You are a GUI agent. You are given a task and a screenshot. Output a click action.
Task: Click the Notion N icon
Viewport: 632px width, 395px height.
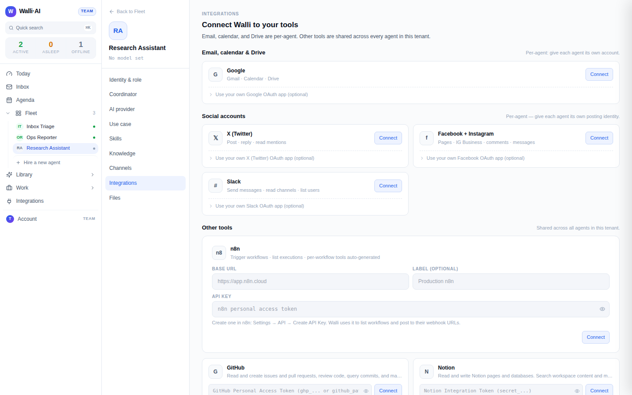(x=427, y=372)
